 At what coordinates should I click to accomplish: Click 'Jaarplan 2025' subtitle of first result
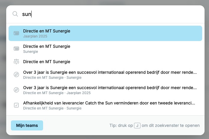pyautogui.click(x=35, y=36)
